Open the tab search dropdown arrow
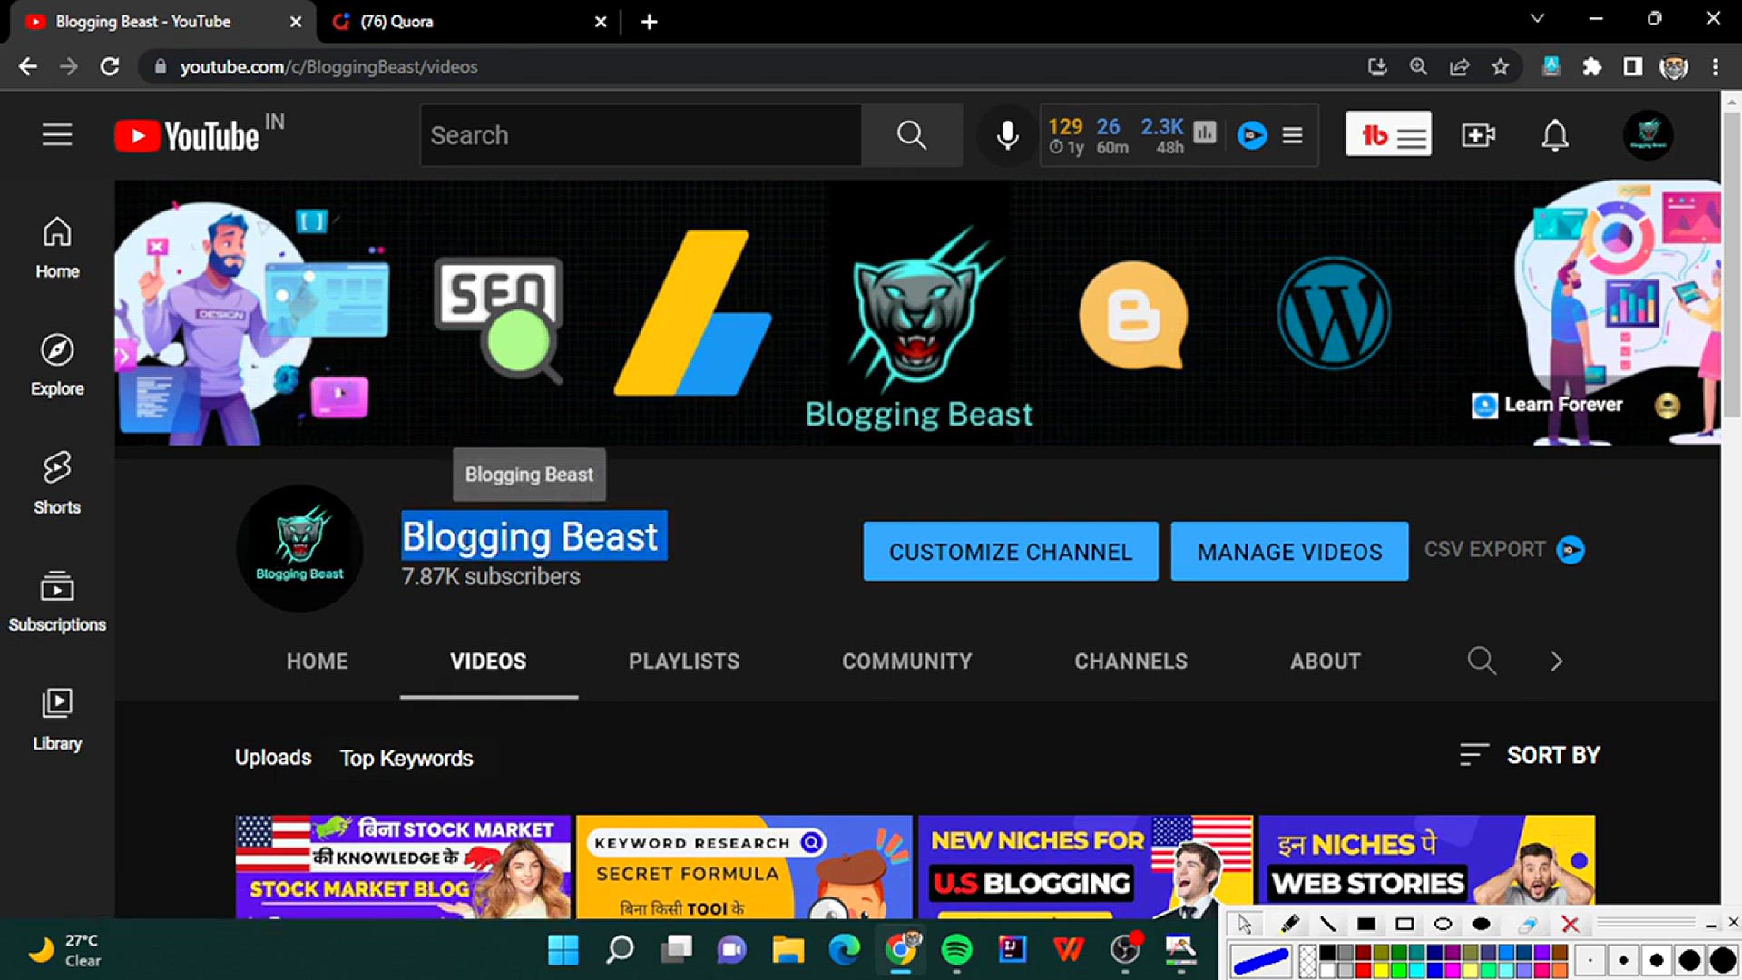The image size is (1742, 980). 1537,18
